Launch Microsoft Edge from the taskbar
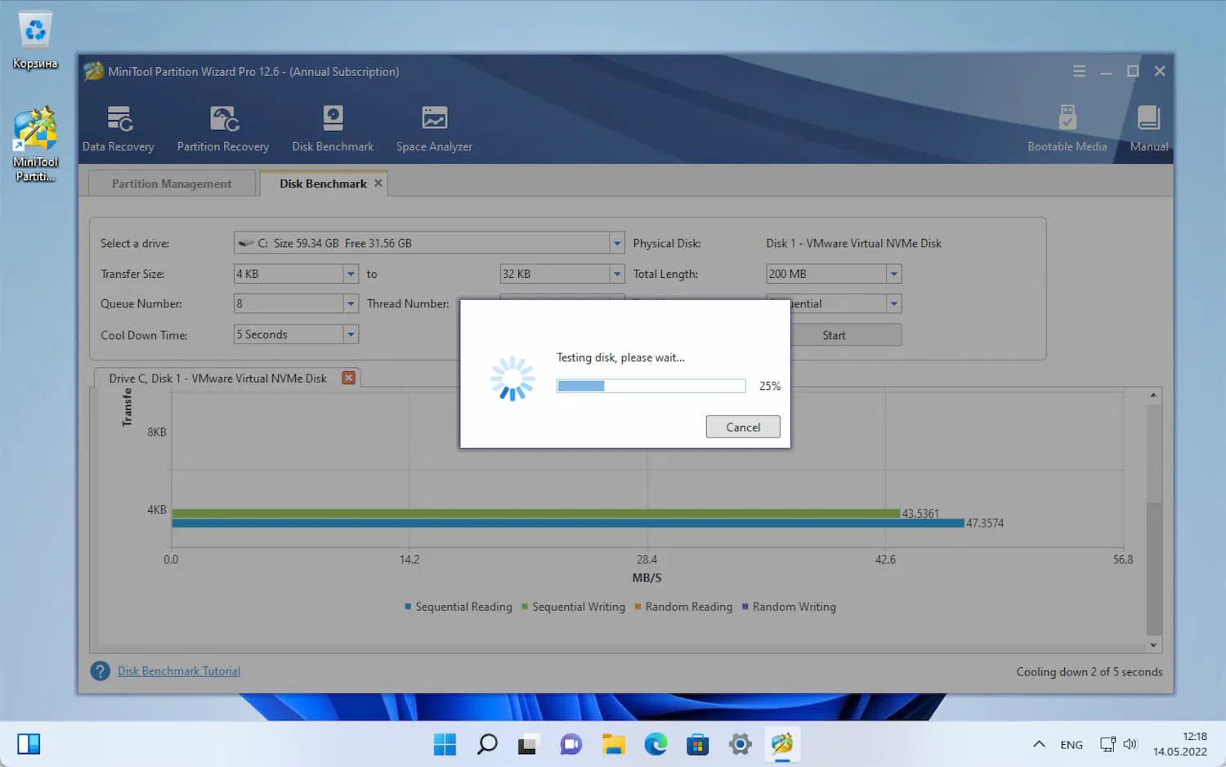This screenshot has width=1226, height=767. pyautogui.click(x=656, y=744)
